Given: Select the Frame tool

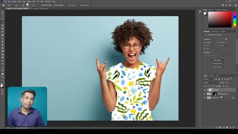Looking at the screenshot, I should 3,29.
